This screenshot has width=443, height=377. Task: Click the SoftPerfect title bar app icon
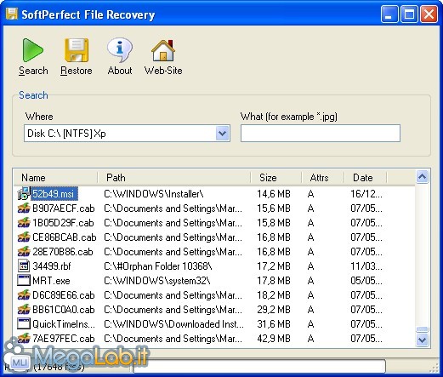[x=12, y=14]
